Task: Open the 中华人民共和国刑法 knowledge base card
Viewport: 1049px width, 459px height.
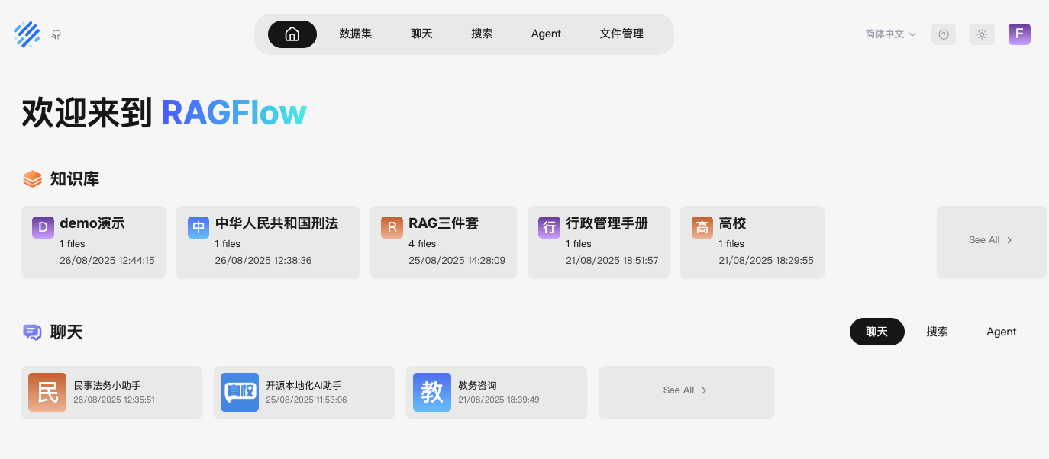Action: coord(267,242)
